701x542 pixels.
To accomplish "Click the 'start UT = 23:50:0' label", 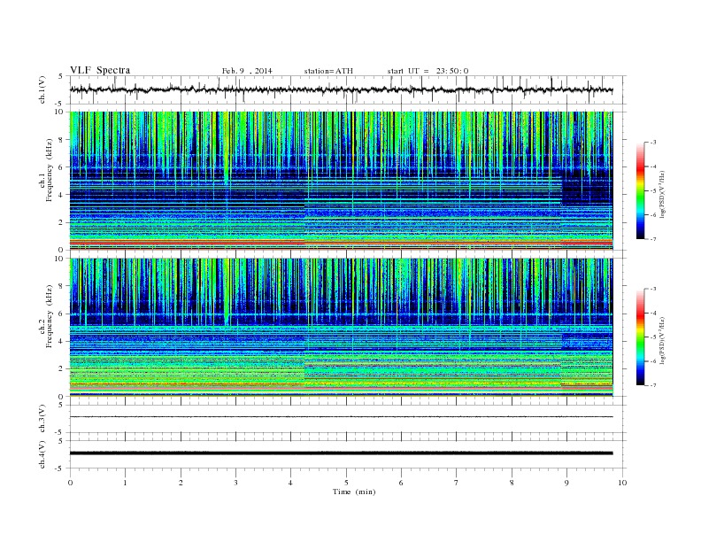I will click(x=428, y=71).
